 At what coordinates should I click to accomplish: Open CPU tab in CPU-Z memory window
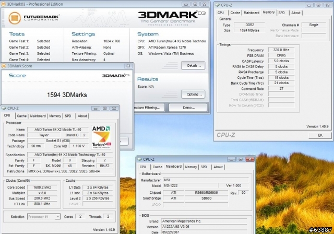click(221, 13)
